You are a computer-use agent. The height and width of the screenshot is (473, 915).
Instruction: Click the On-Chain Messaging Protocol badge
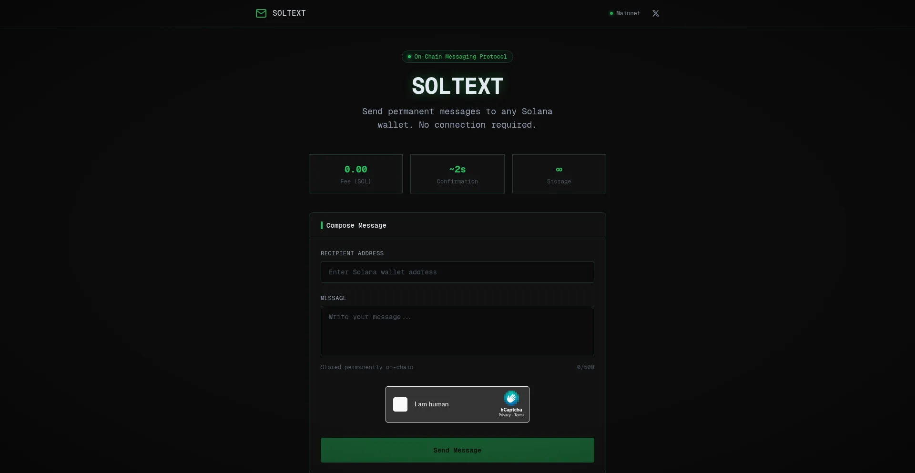pyautogui.click(x=457, y=57)
